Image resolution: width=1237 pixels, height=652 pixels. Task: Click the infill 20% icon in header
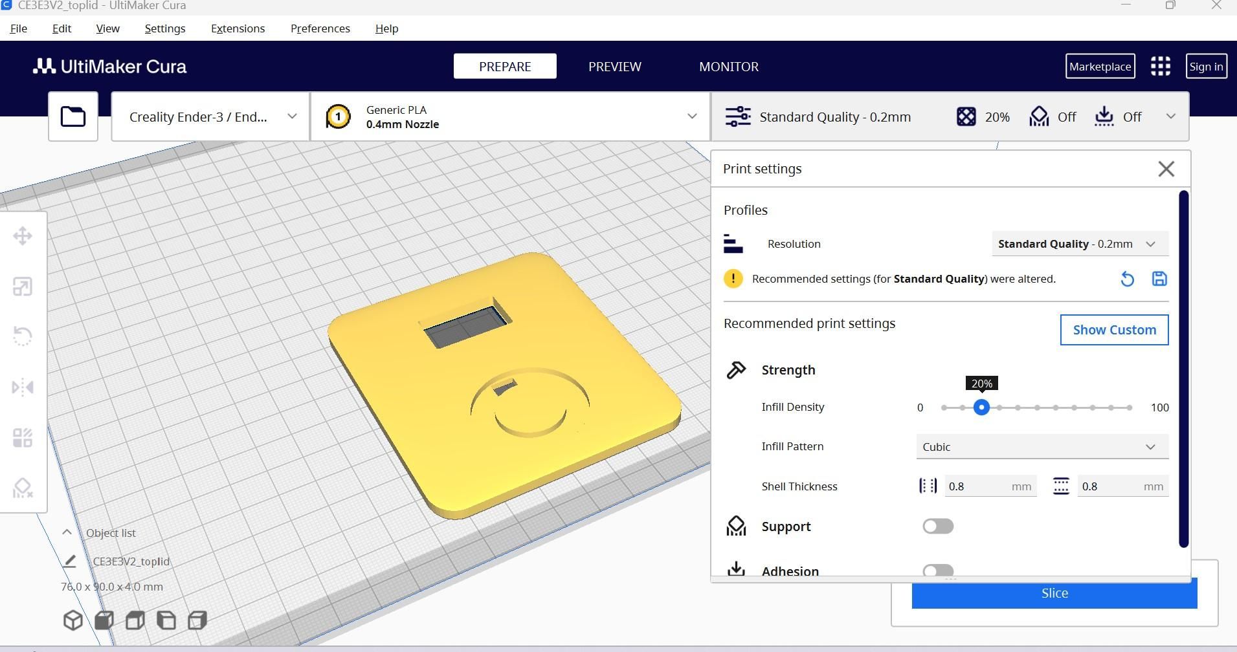(966, 117)
